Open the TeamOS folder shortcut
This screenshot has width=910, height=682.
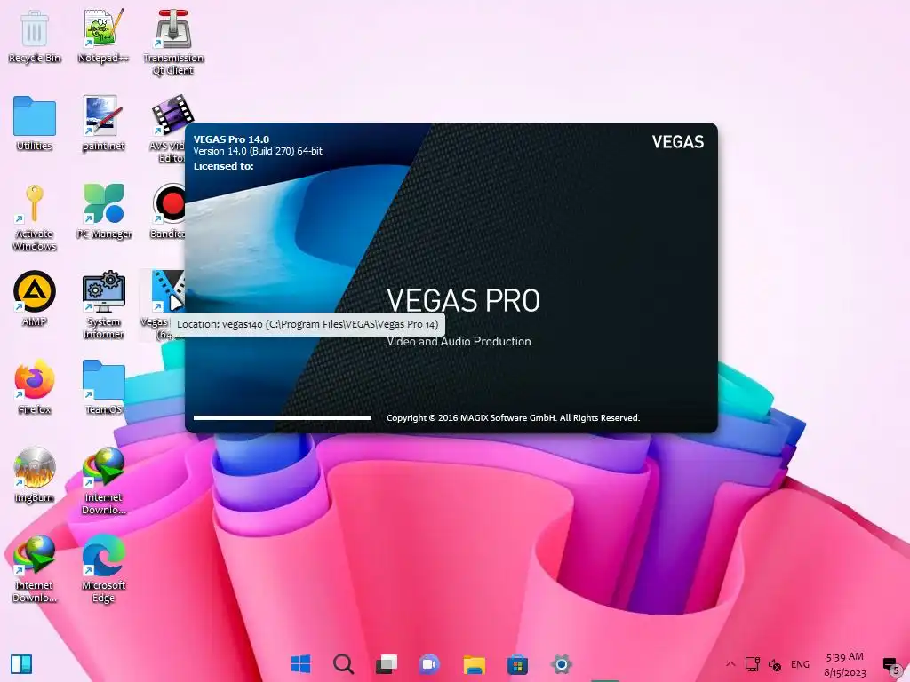point(104,387)
